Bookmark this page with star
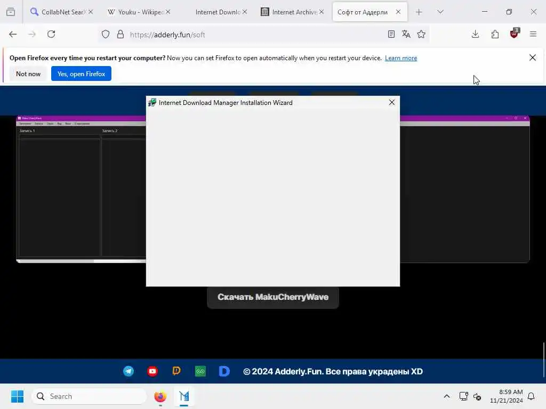This screenshot has width=546, height=409. pos(421,34)
